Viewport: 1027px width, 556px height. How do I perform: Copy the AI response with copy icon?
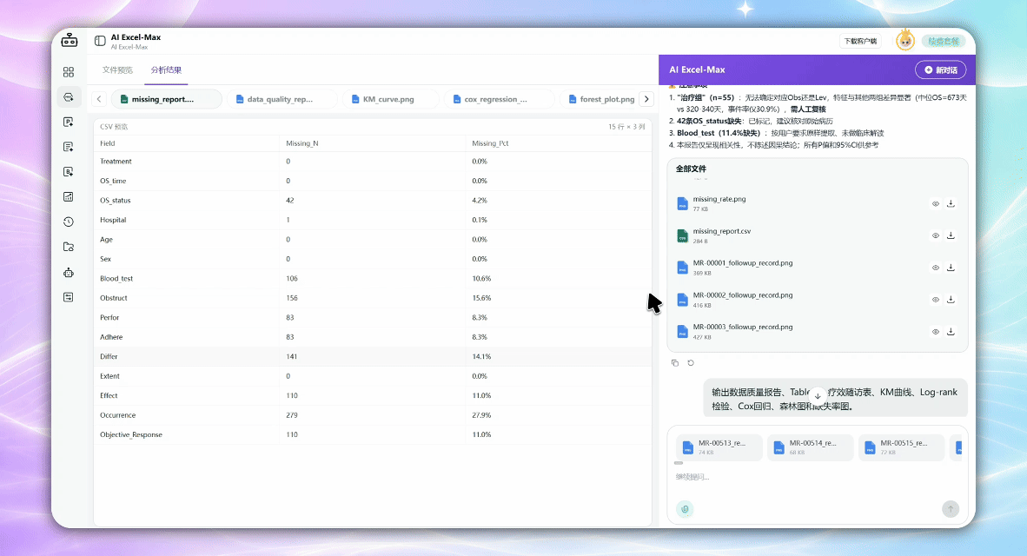click(675, 363)
